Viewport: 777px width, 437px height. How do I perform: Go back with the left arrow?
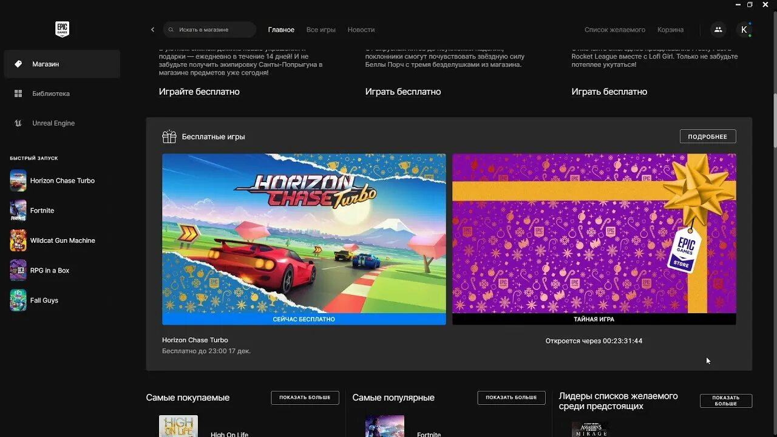[152, 30]
